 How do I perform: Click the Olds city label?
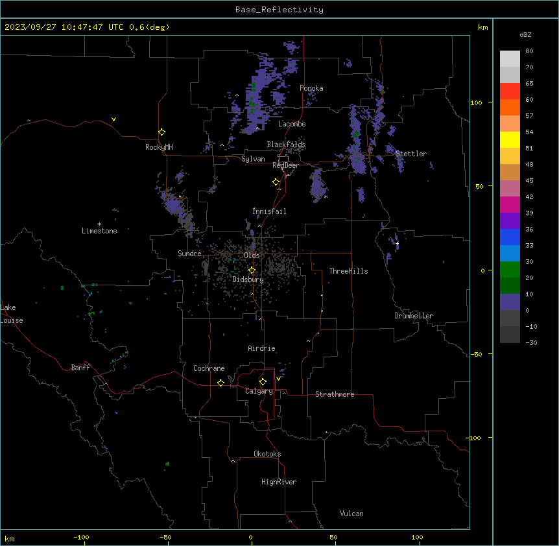(x=252, y=255)
